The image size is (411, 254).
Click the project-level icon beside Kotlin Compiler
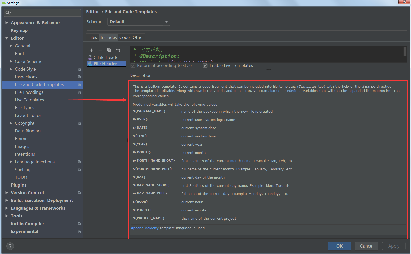pyautogui.click(x=79, y=224)
